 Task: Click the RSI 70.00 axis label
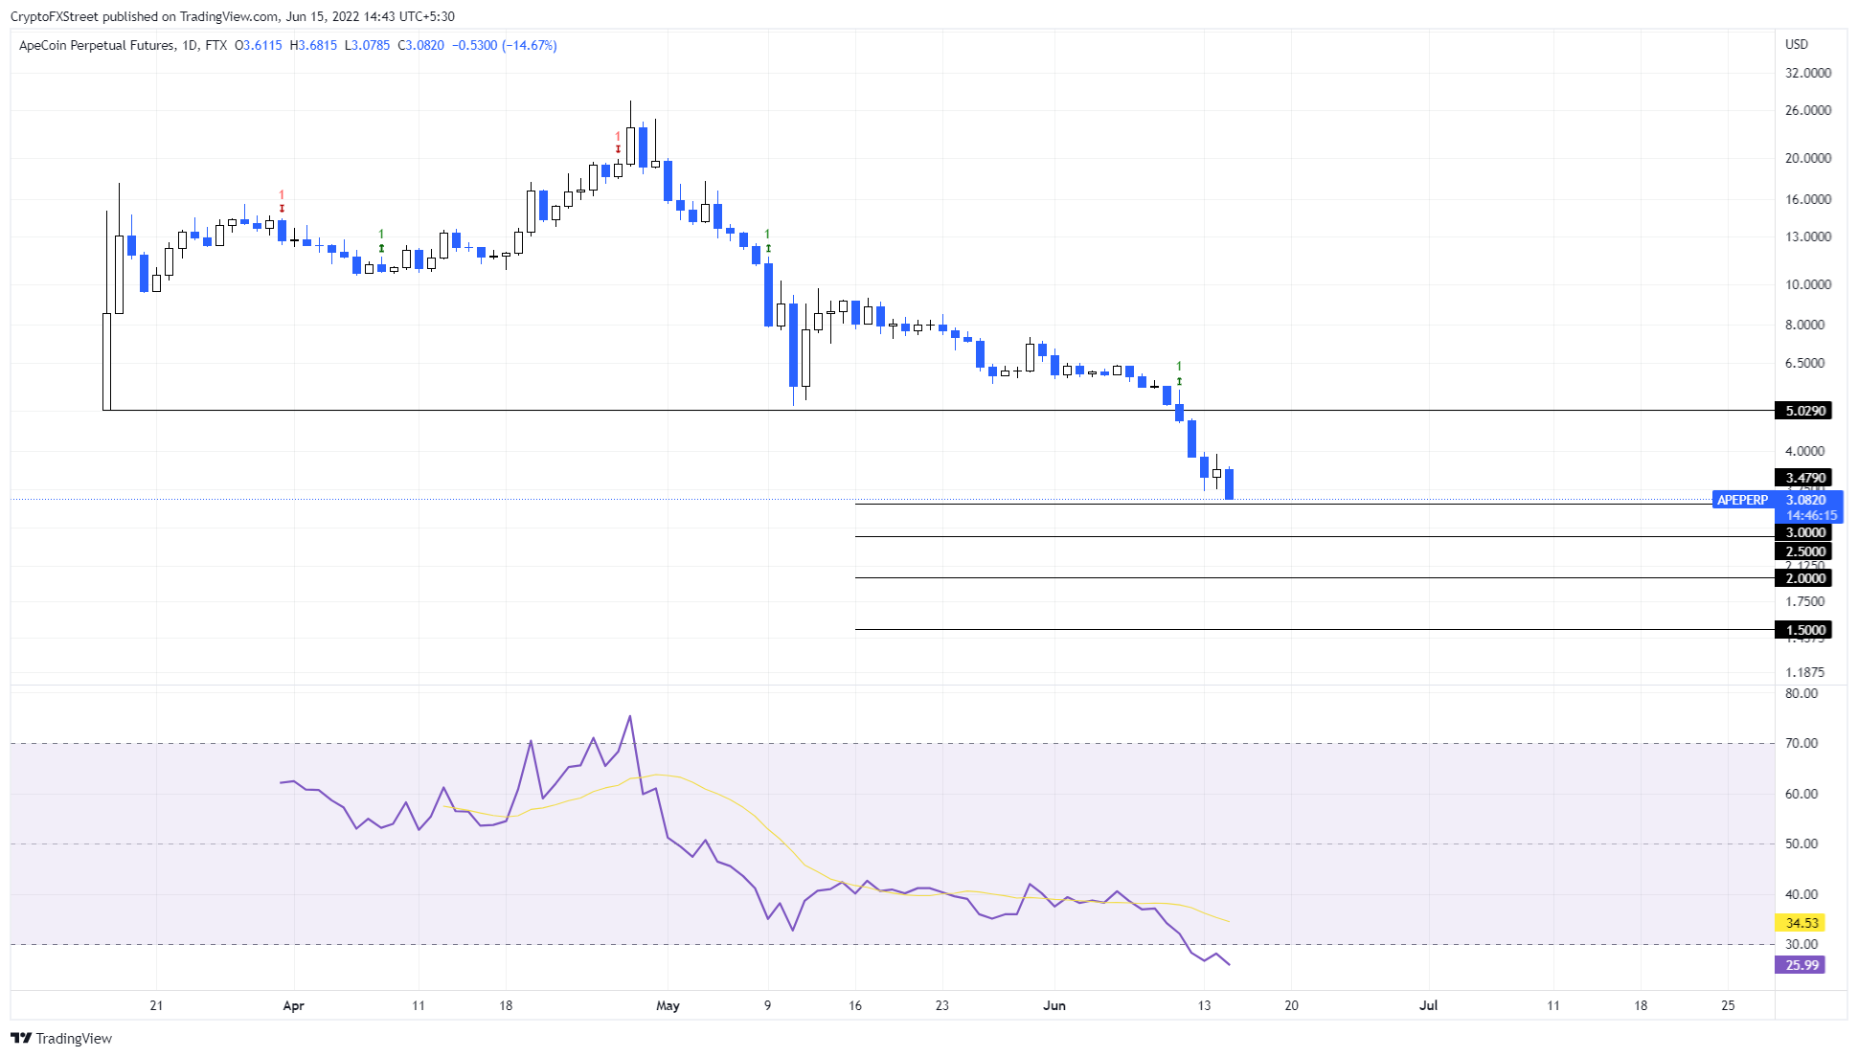click(x=1801, y=743)
